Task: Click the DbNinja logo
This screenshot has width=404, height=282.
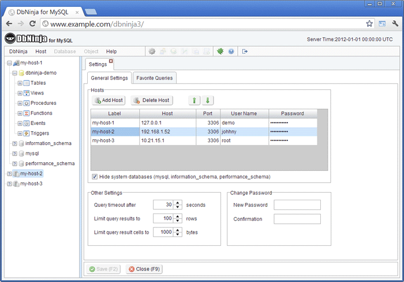Action: 26,39
